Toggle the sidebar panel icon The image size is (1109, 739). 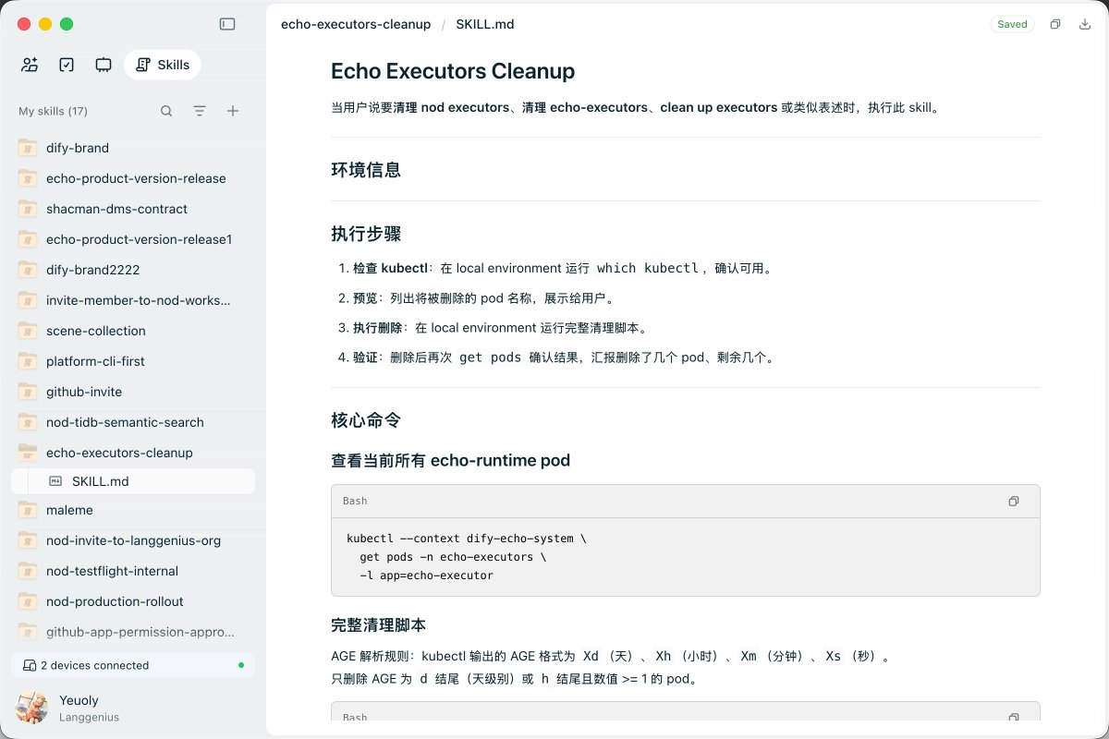coord(227,24)
